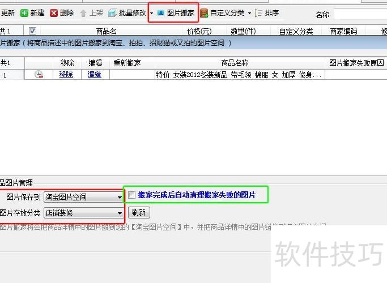Screen dimensions: 387x283
Task: Open the 图片保存到 dropdown (淘宝图片空间)
Action: (83, 197)
